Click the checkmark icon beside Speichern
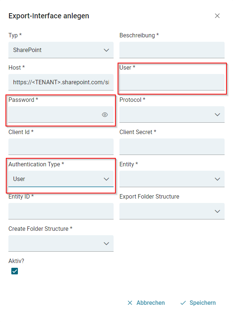The image size is (233, 322). [x=183, y=303]
